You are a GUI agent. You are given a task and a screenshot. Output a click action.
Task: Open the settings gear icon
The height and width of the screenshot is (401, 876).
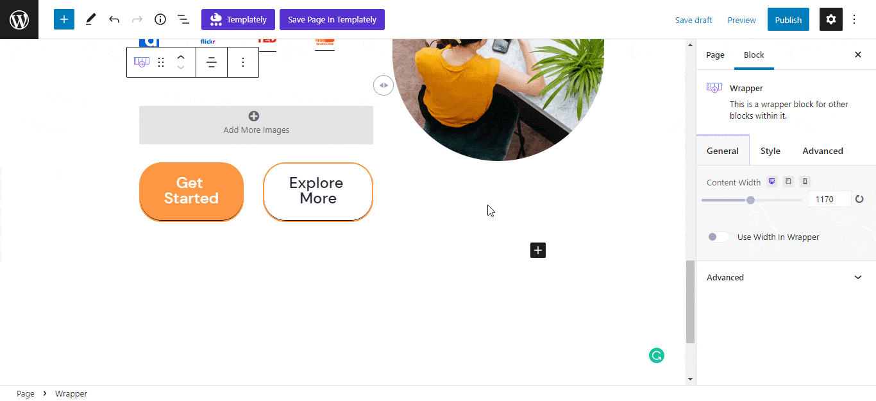831,19
